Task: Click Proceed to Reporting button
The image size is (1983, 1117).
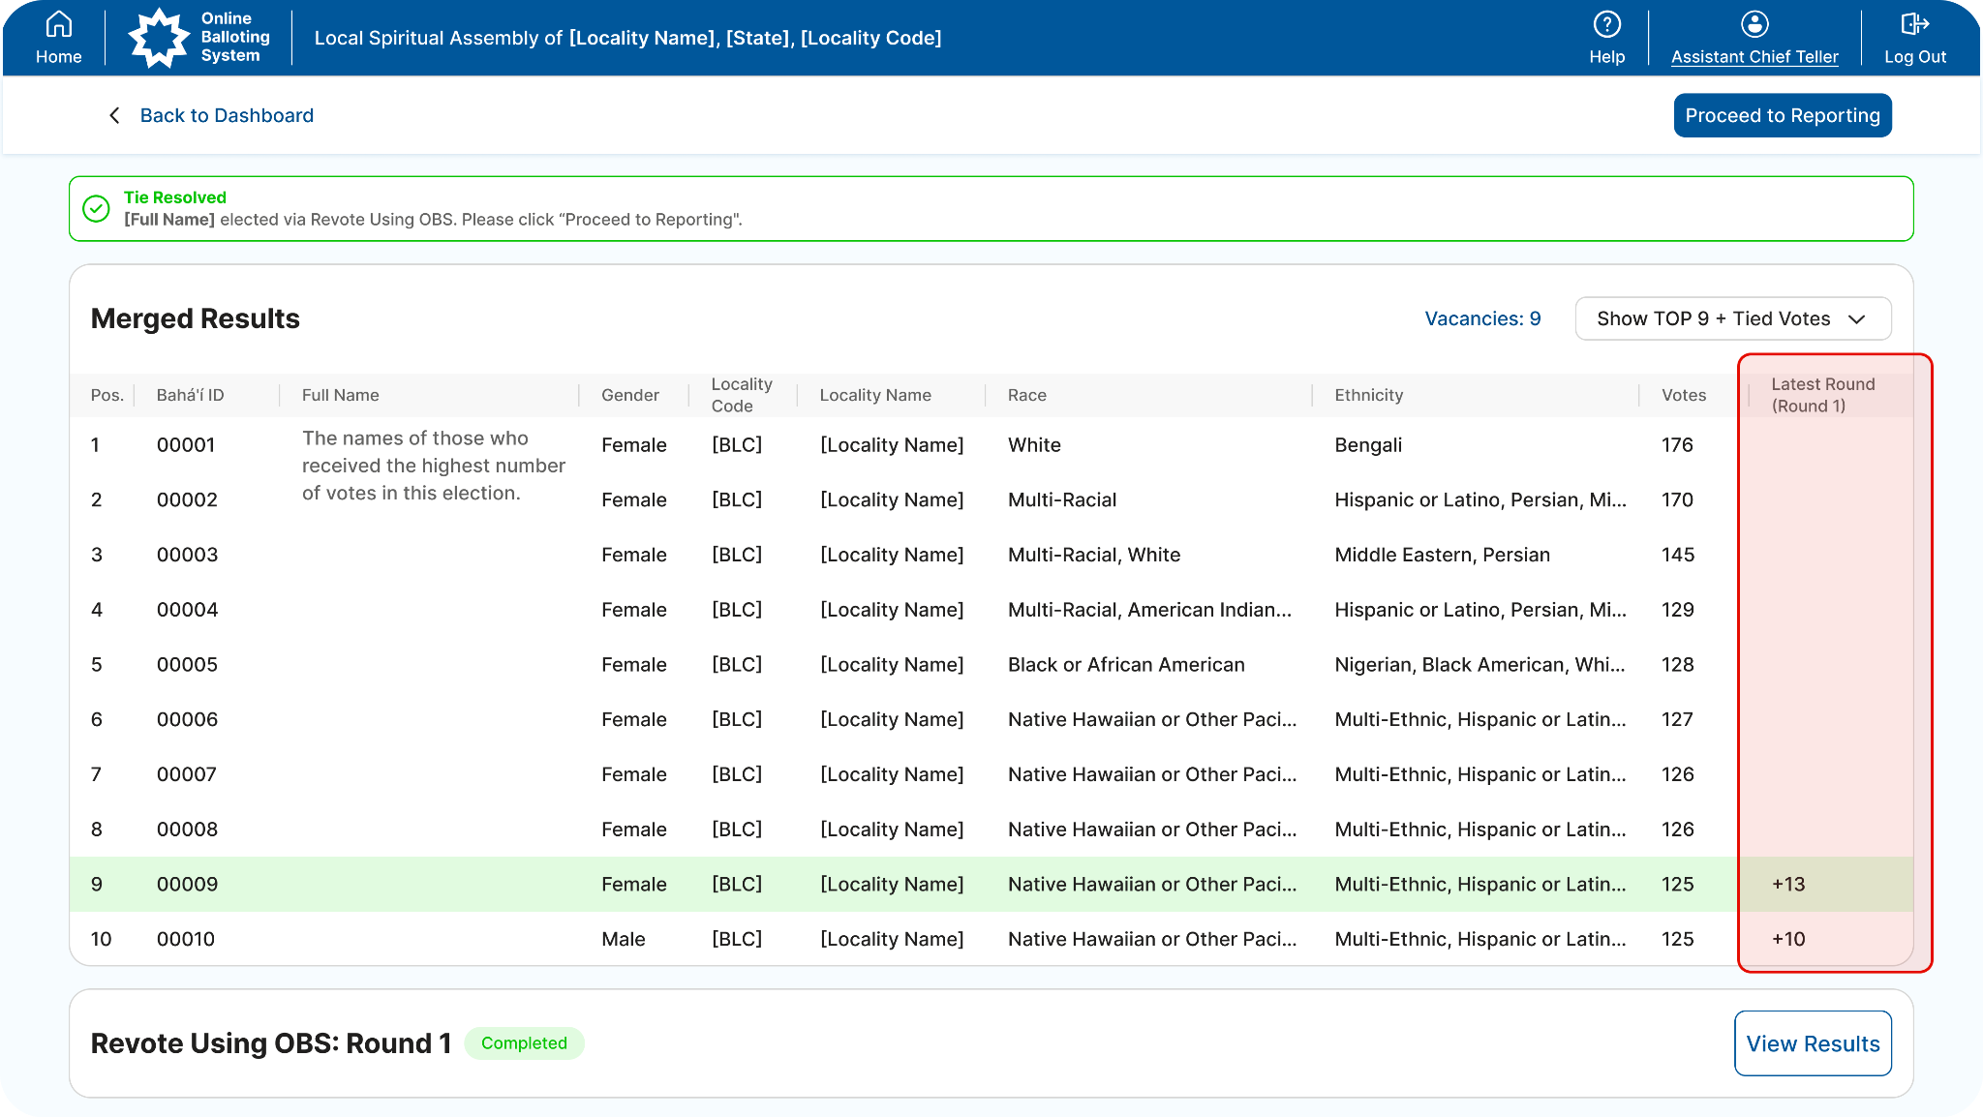Action: [1782, 115]
